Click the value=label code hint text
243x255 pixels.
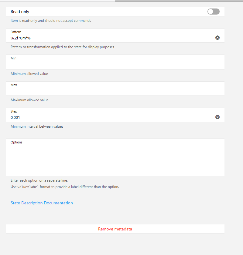[x=28, y=187]
